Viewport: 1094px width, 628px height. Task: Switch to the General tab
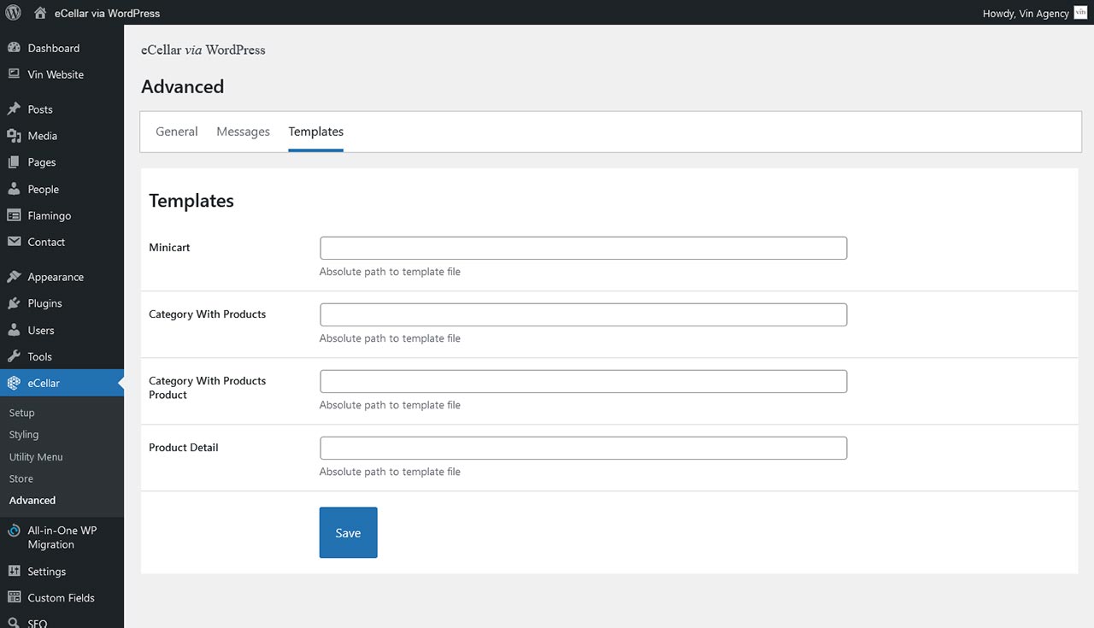point(177,132)
